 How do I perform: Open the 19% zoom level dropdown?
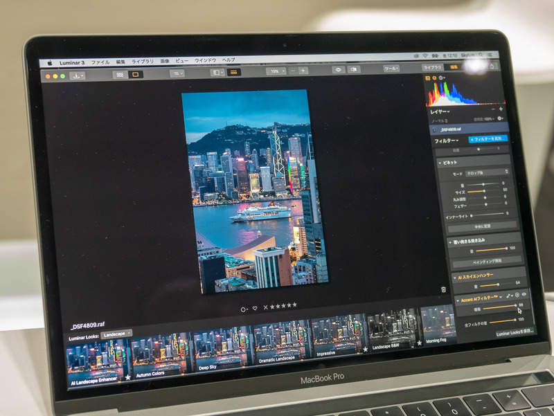(x=276, y=71)
